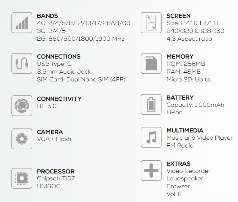Select the 'Chipset: T107' text
The width and height of the screenshot is (238, 202).
click(56, 179)
